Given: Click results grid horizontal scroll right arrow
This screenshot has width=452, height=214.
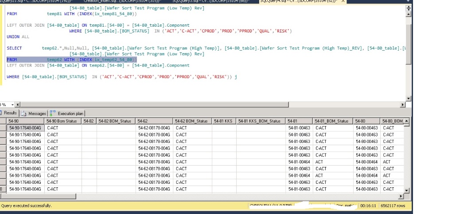Looking at the screenshot, I should (401, 196).
